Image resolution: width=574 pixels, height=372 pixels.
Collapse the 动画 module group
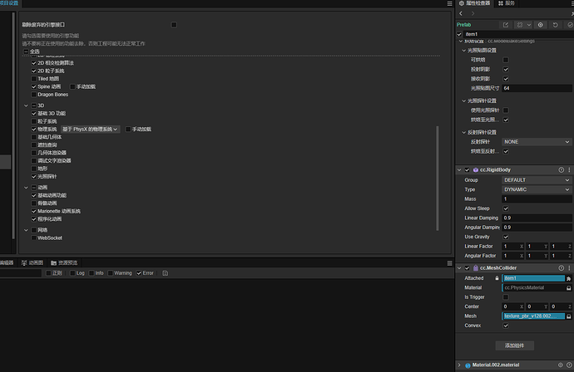click(26, 188)
